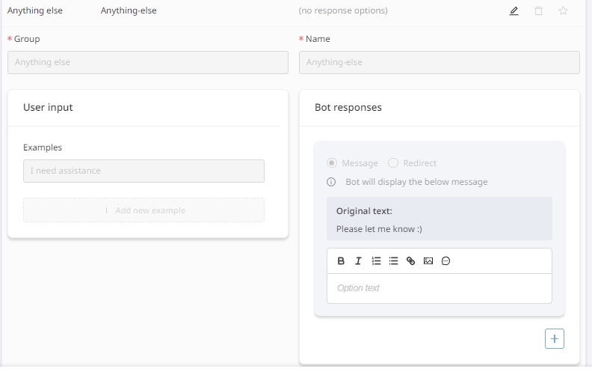Click the Original text box with 'Please let me know'
Viewport: 592px width, 372px height.
tap(439, 219)
